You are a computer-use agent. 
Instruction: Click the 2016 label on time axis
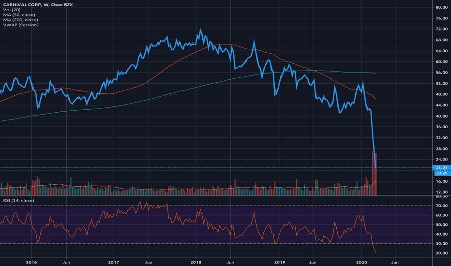point(31,262)
